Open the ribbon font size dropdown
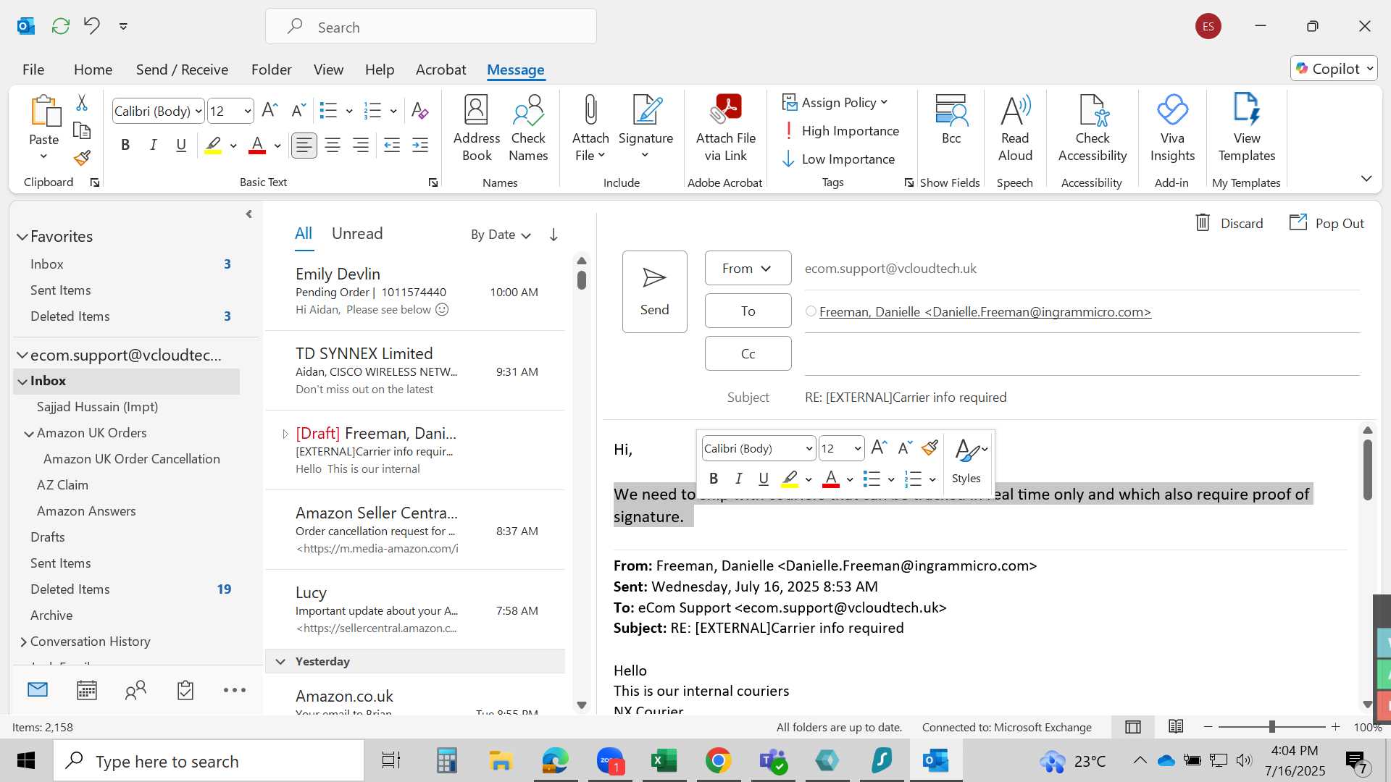Screen dimensions: 1391x782 248,112
